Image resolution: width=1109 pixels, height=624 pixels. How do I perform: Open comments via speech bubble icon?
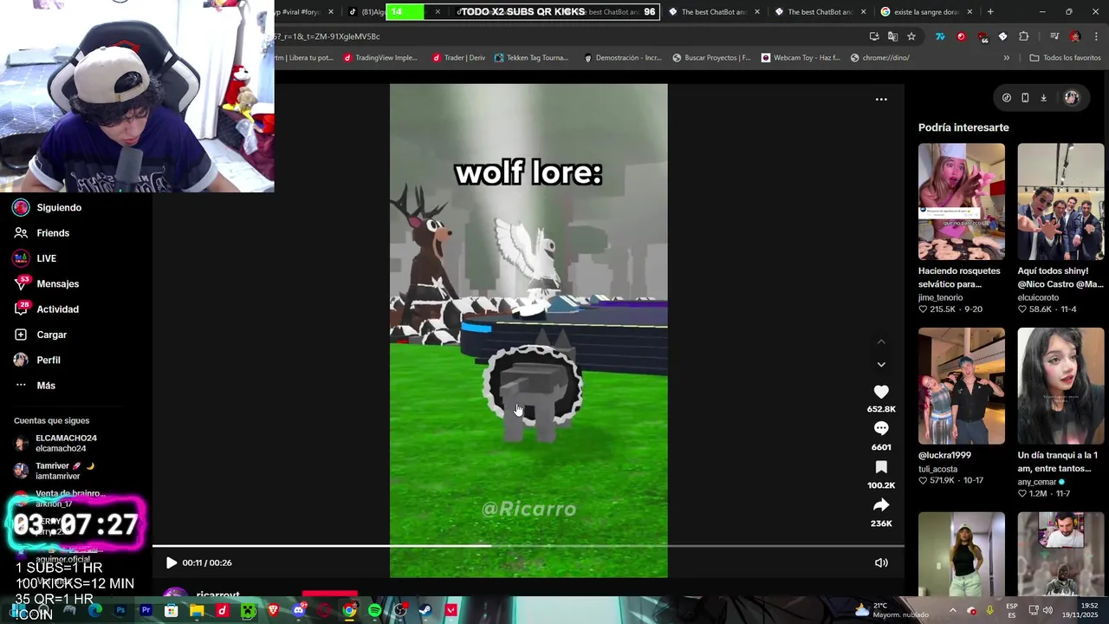tap(881, 428)
